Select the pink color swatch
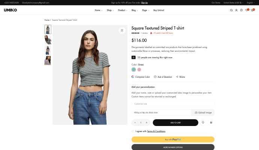259x150 pixels. (x=139, y=69)
